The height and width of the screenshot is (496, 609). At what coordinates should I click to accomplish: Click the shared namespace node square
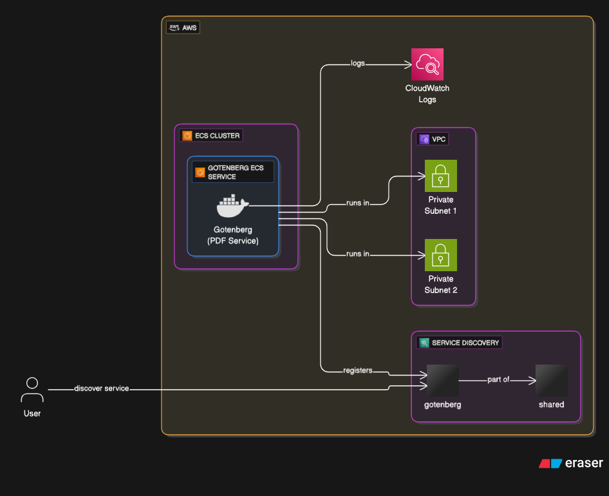551,381
